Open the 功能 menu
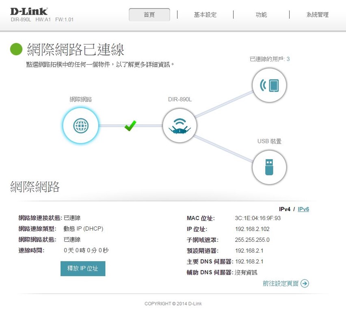346x312 pixels. click(261, 15)
